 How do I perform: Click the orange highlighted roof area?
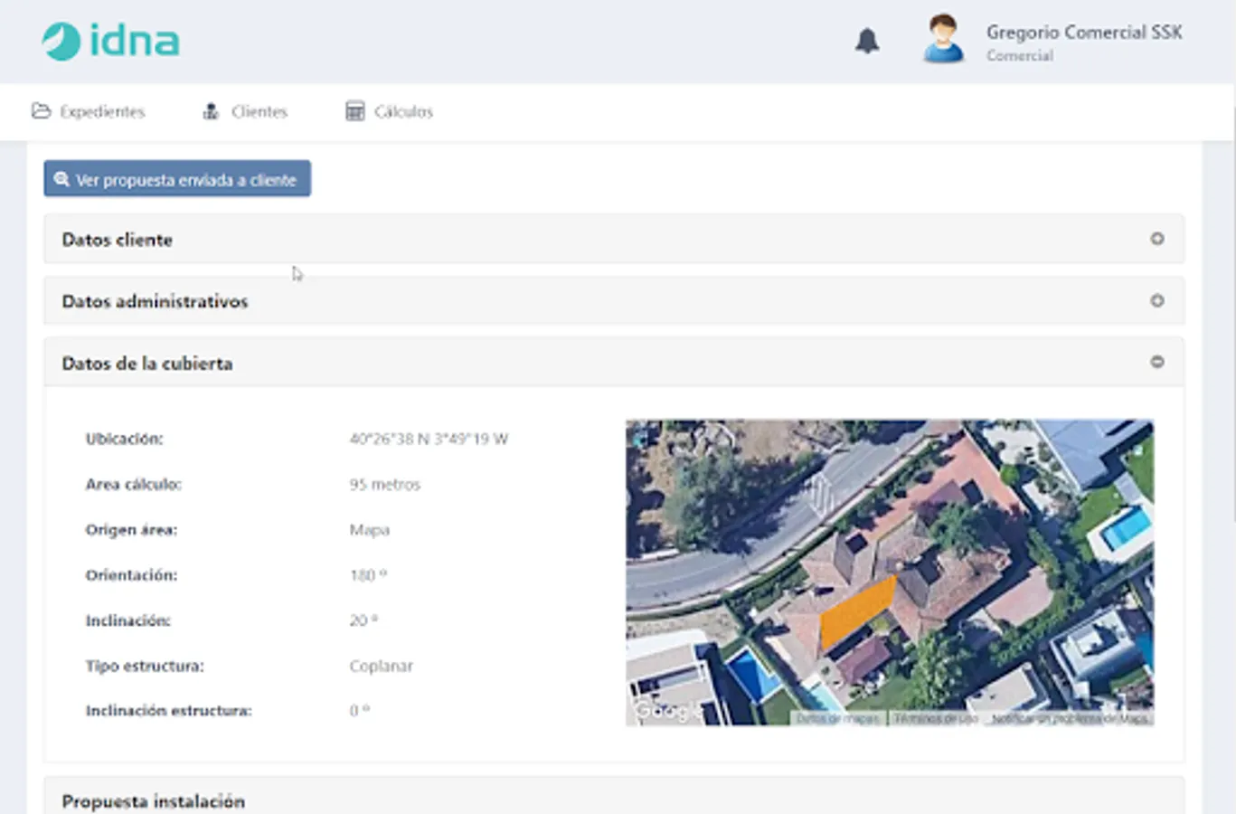857,612
